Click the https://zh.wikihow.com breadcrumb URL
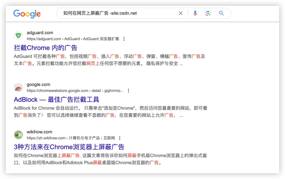 (71, 138)
